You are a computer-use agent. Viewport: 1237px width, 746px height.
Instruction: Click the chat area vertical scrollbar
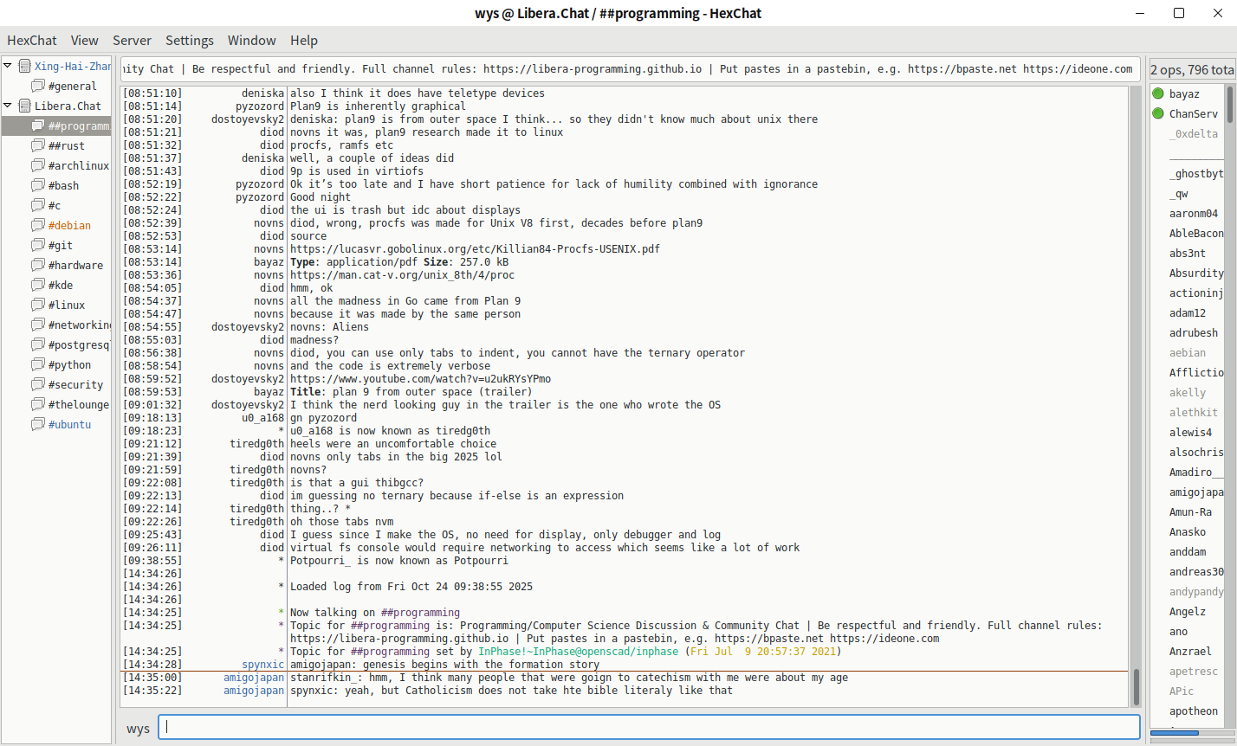(x=1136, y=389)
